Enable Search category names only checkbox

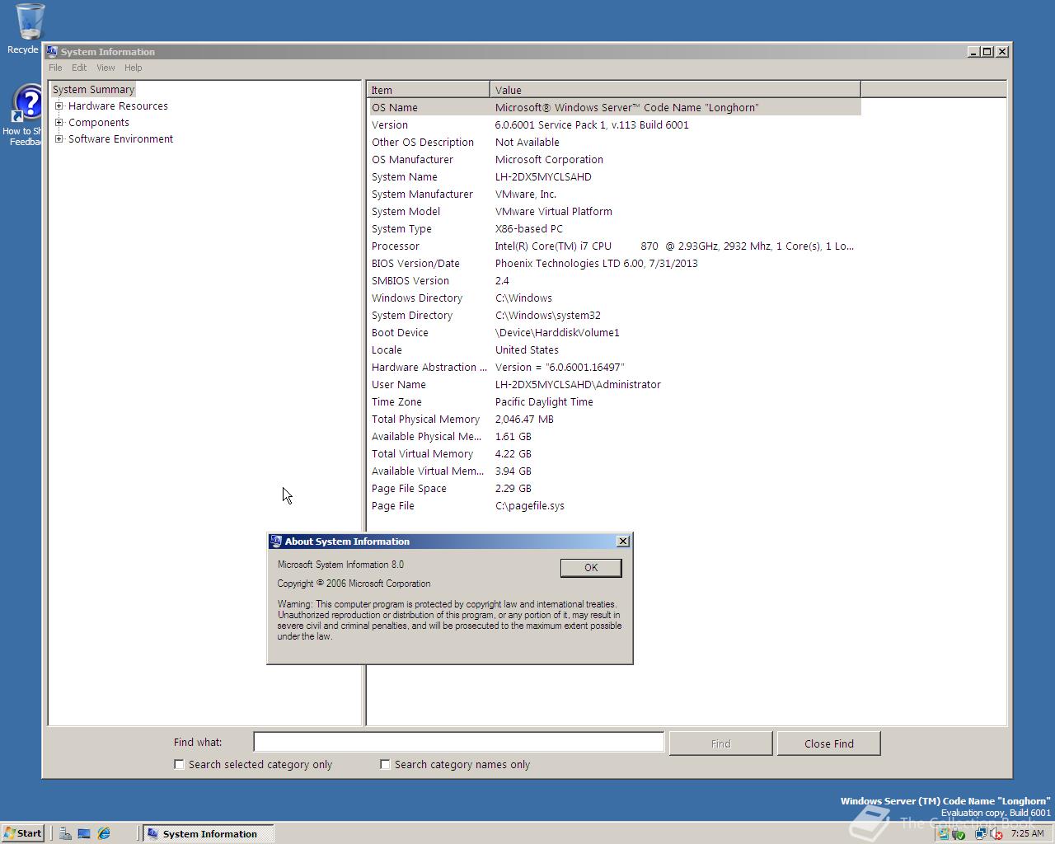coord(385,765)
